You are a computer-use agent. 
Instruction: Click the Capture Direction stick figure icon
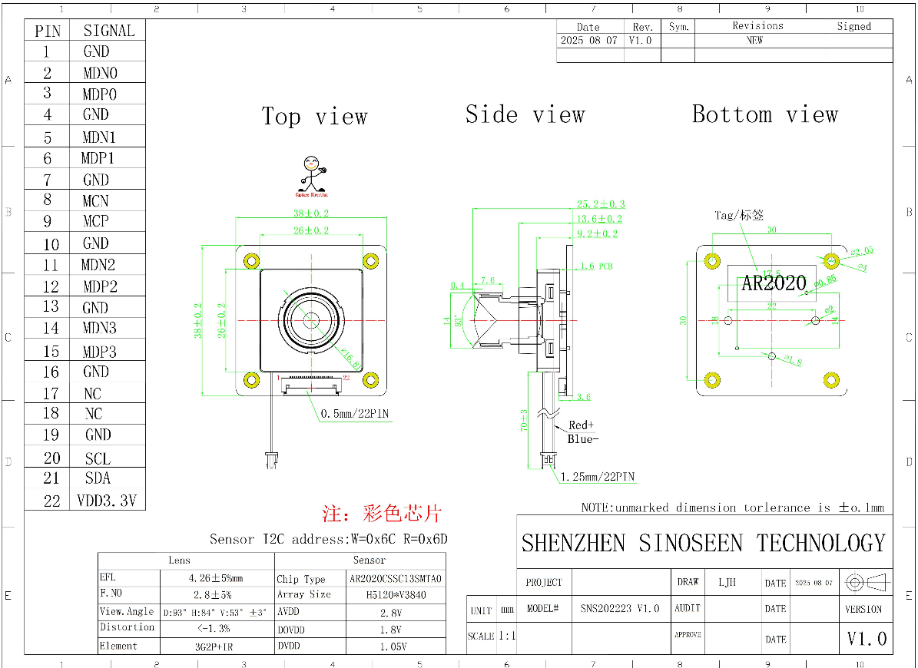coord(311,174)
